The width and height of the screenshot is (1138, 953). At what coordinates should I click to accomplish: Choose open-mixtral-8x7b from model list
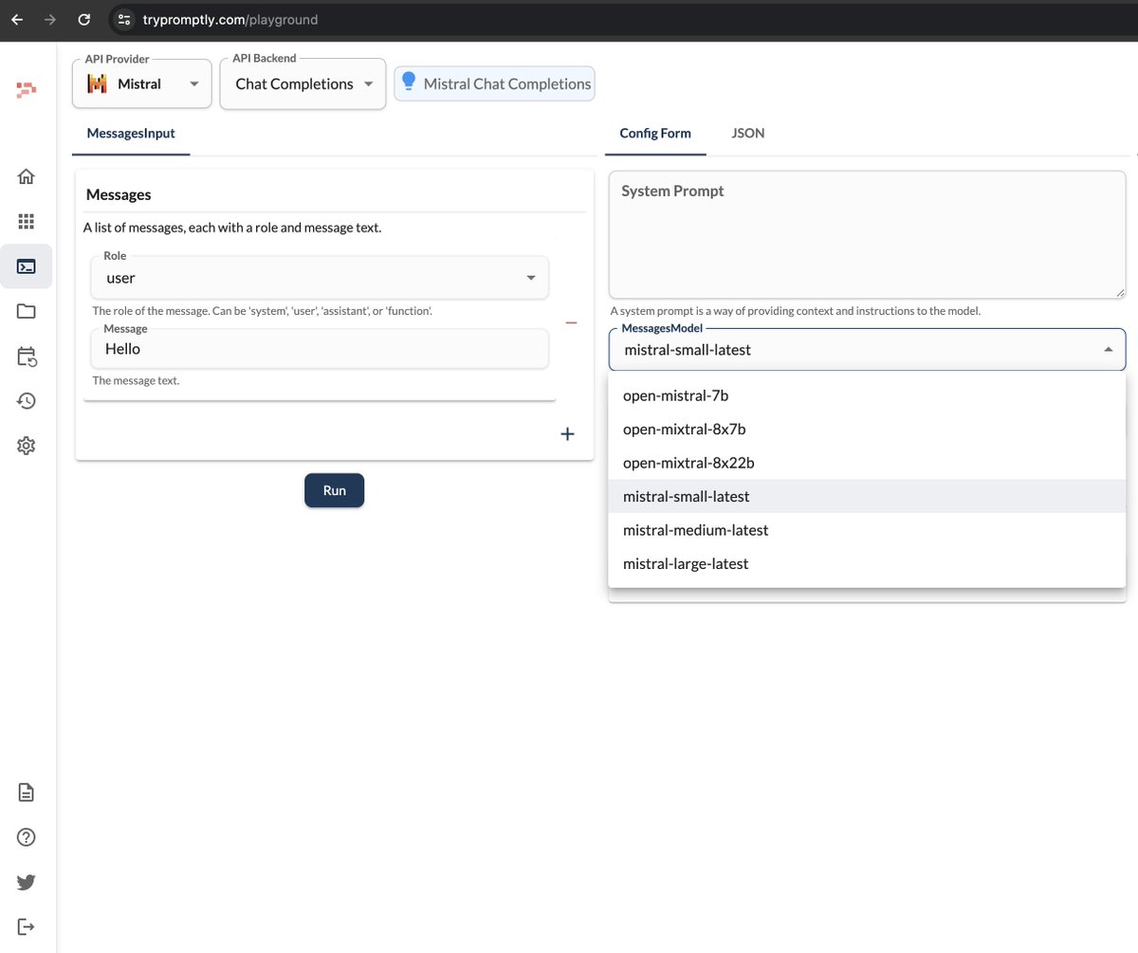867,430
